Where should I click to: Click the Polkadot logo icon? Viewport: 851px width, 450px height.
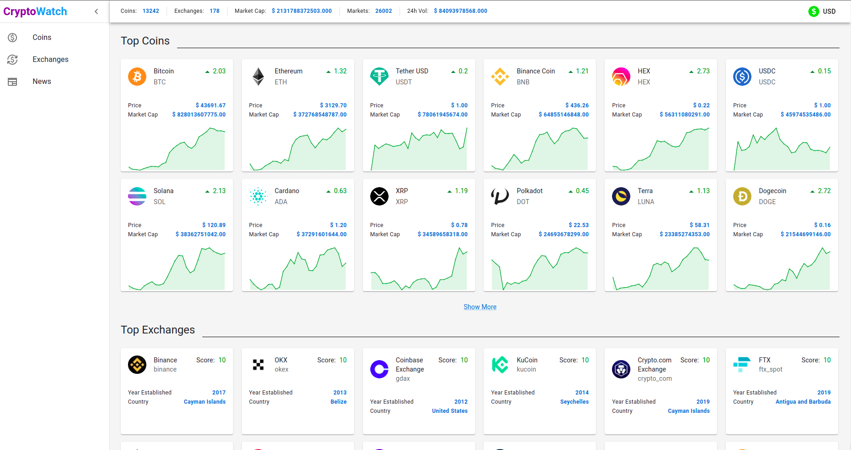coord(500,196)
